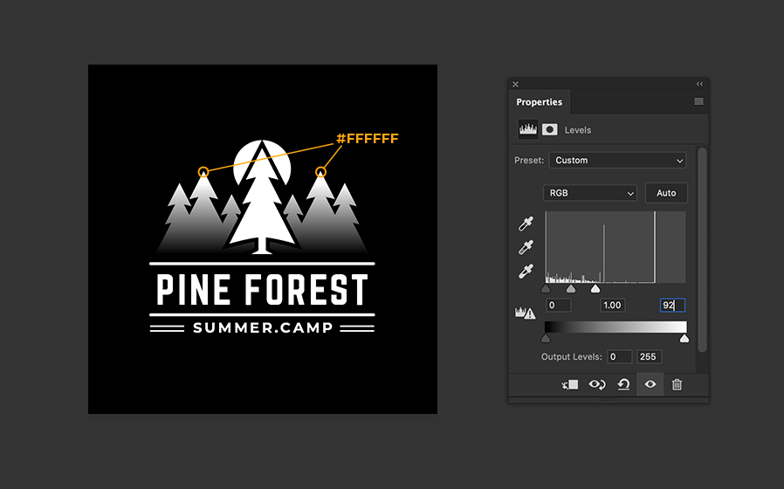Click the black input slider handle

(546, 289)
